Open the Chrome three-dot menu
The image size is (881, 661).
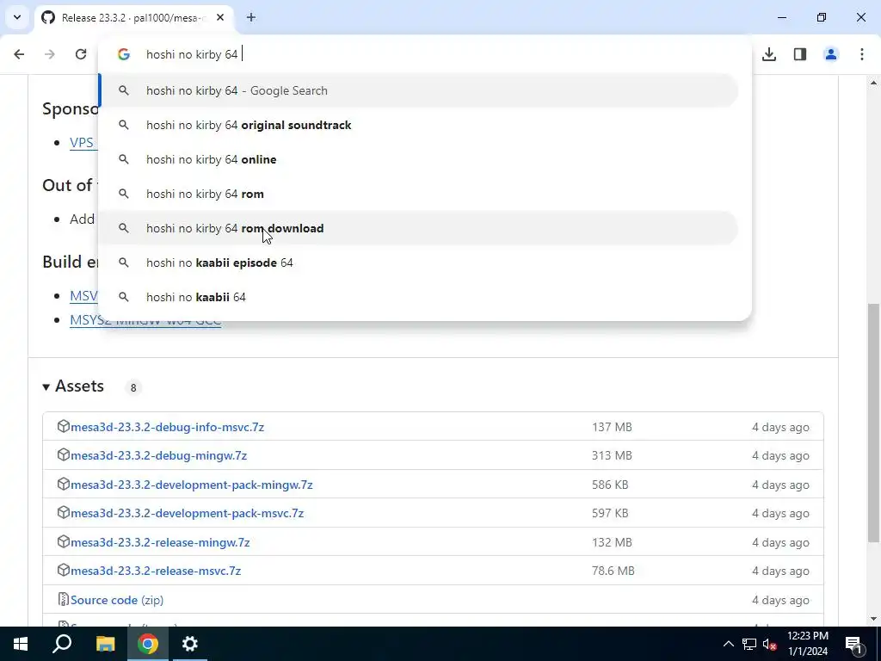862,54
